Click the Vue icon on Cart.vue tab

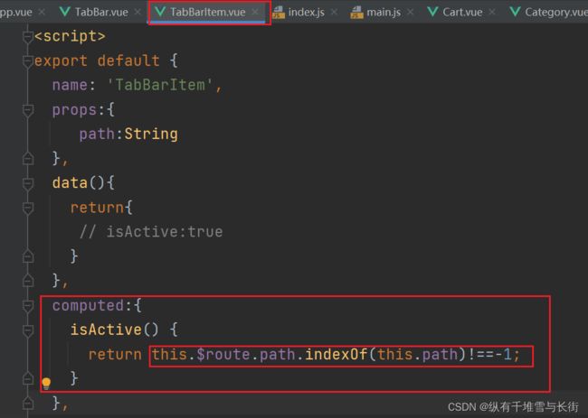(432, 12)
